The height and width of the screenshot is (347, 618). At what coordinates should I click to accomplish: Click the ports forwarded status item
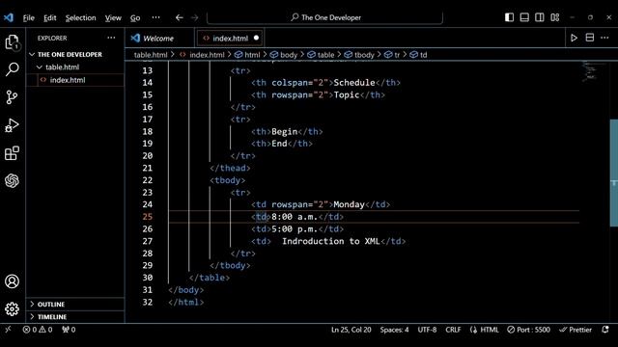(69, 330)
